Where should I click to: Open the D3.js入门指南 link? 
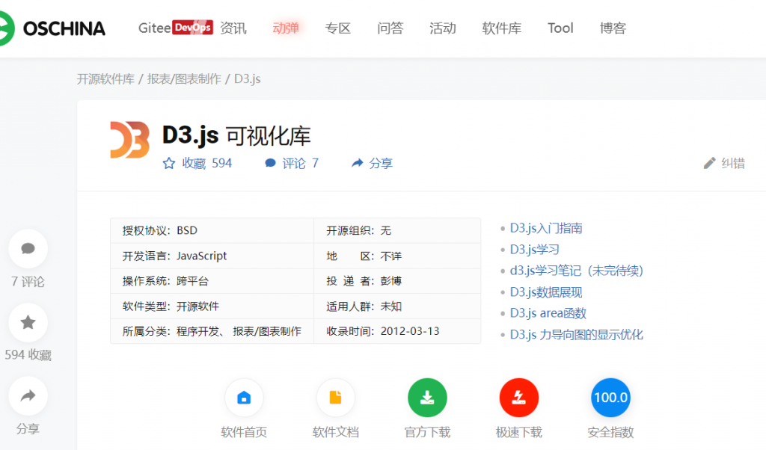pyautogui.click(x=546, y=228)
